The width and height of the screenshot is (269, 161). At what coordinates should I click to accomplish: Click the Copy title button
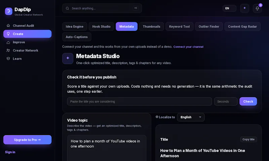click(248, 139)
